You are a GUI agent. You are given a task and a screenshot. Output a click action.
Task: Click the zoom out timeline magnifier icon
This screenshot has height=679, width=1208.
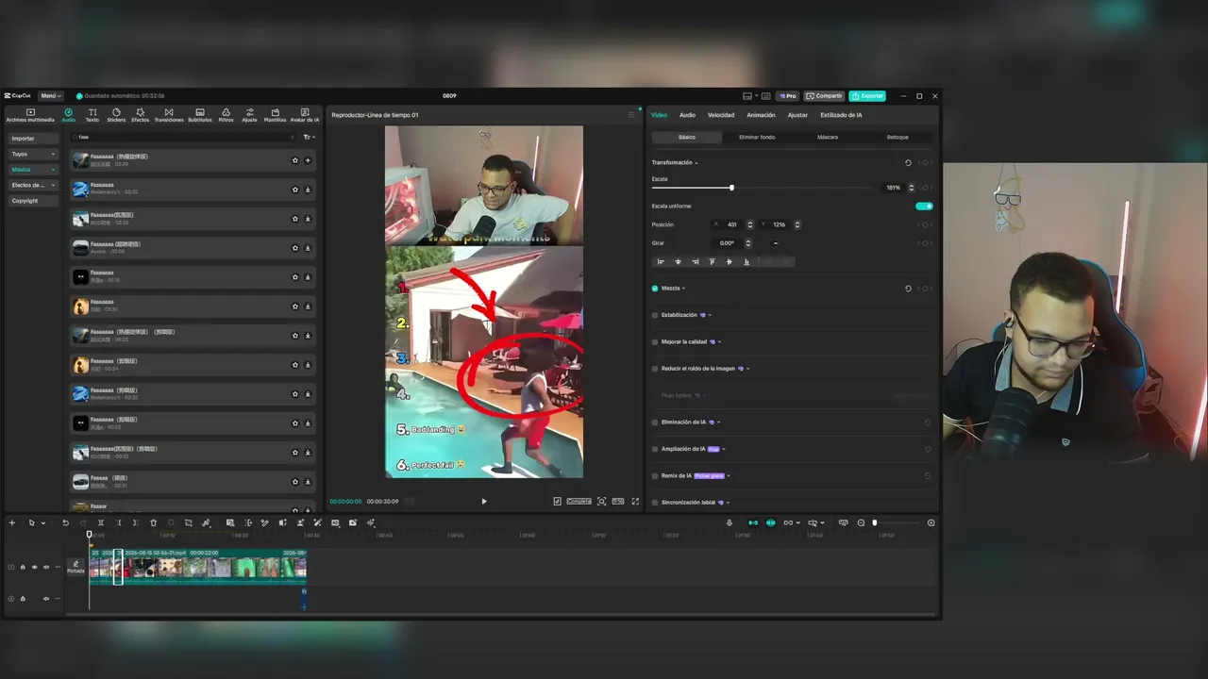(x=861, y=522)
